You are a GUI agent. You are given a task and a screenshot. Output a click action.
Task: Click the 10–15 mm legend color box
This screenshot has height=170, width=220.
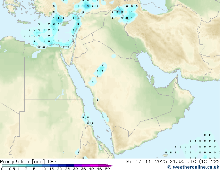click(x=46, y=165)
